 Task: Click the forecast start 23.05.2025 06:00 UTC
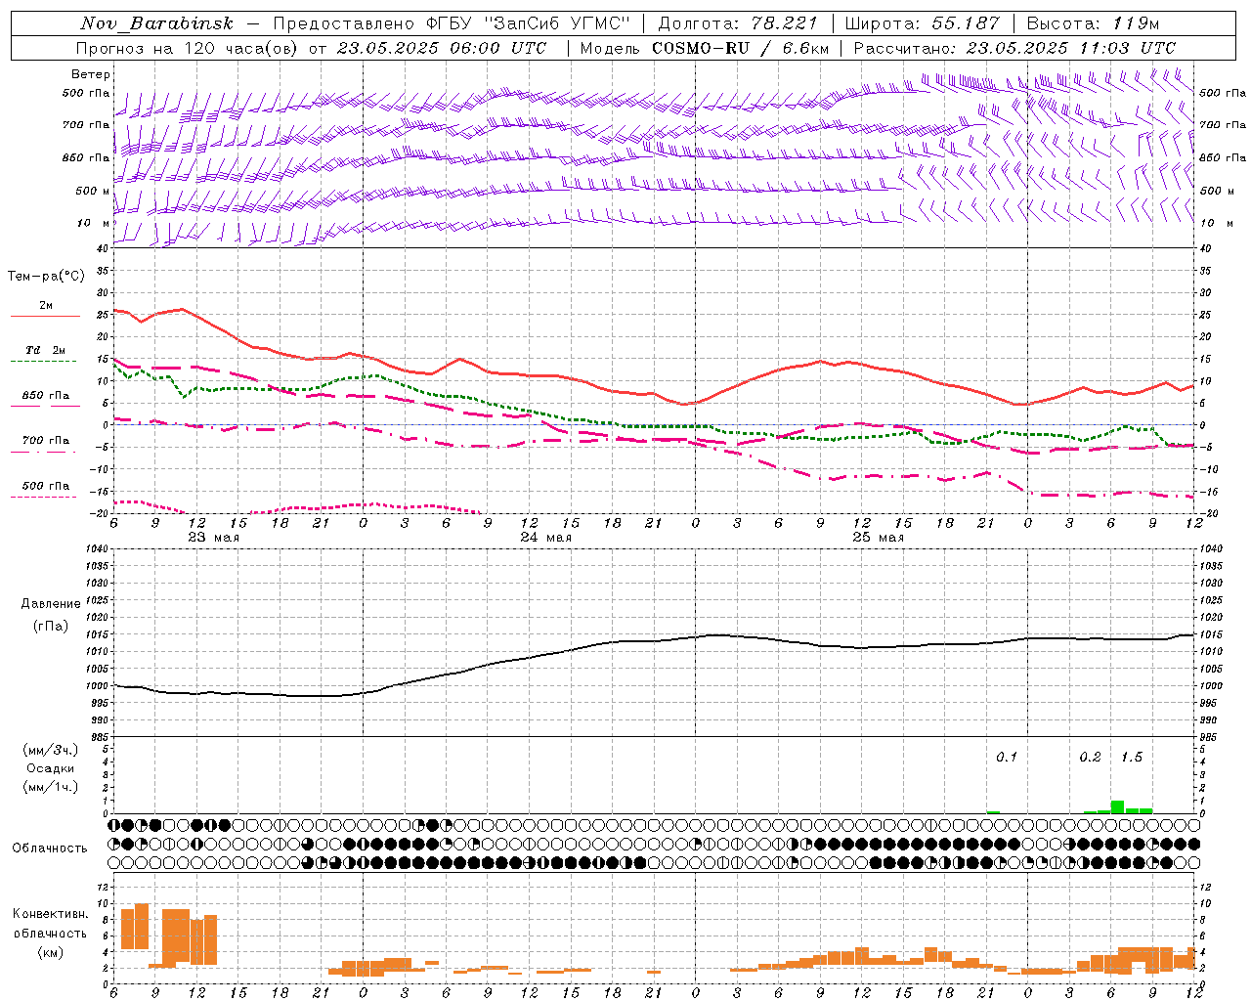tap(442, 48)
